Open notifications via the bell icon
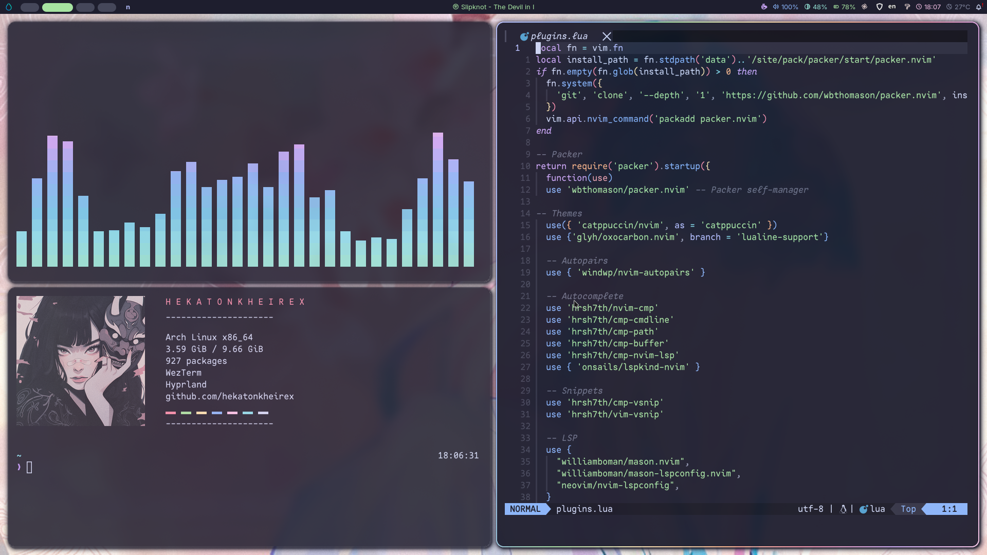This screenshot has height=555, width=987. 978,7
